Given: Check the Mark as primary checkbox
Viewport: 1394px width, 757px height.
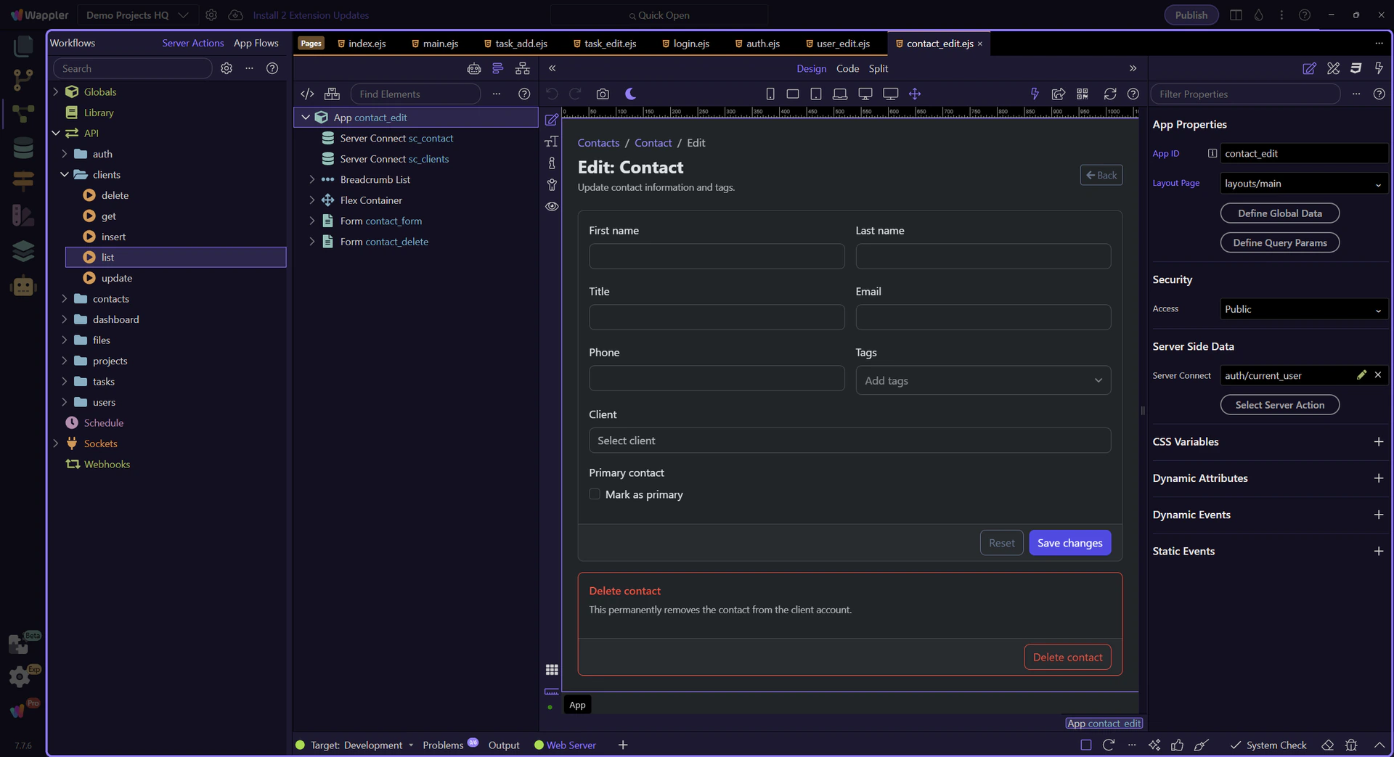Looking at the screenshot, I should point(595,494).
